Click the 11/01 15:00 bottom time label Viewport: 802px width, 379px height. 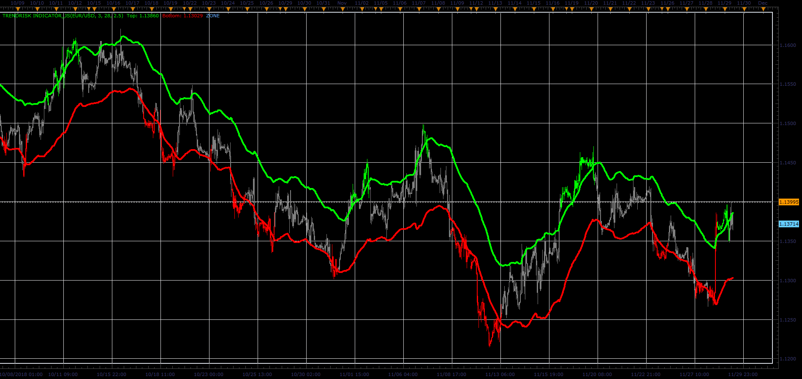pos(354,374)
